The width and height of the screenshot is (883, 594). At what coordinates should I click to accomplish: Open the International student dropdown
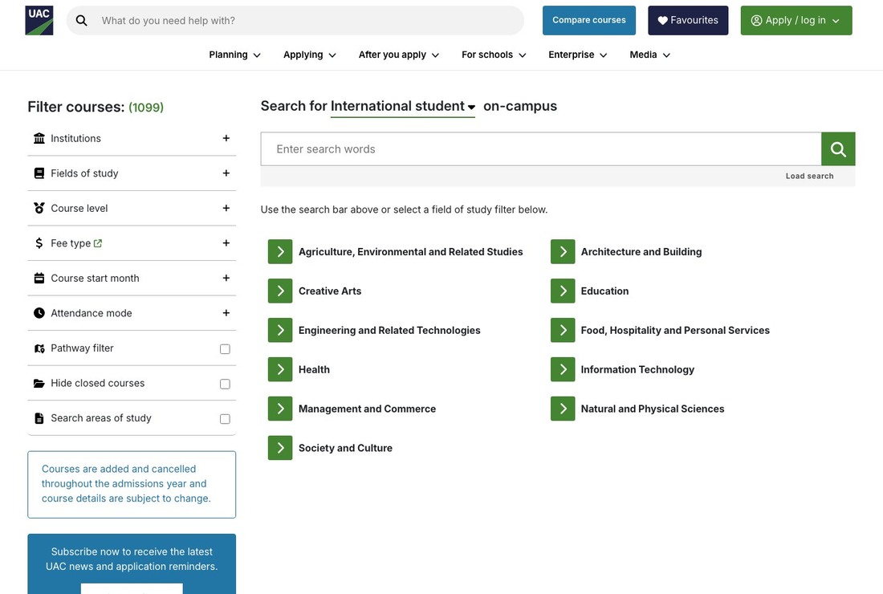point(403,107)
